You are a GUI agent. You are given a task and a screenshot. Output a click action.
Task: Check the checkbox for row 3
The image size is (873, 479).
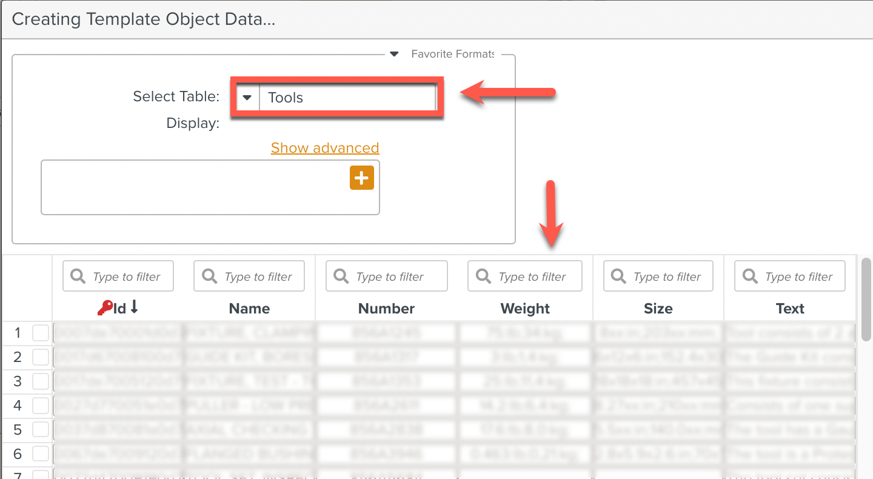(41, 381)
